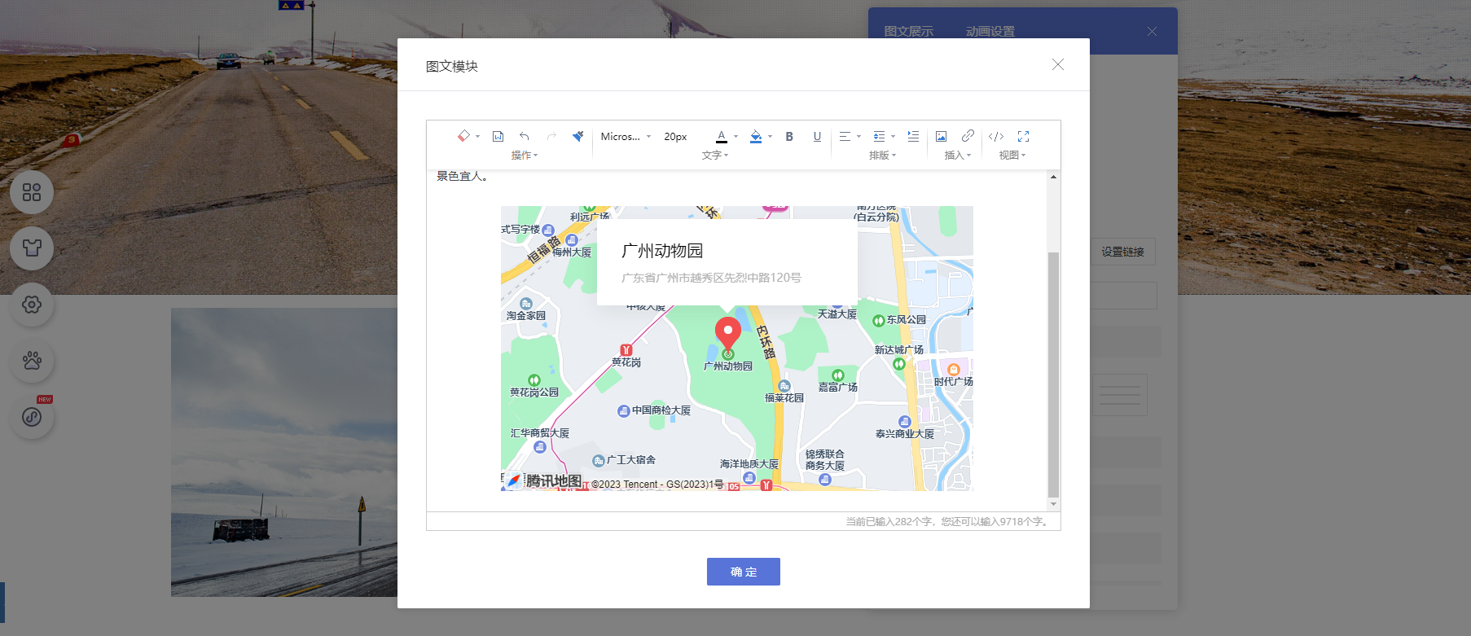Expand the 视图 toolbar group menu
Viewport: 1471px width, 636px height.
tap(1012, 155)
